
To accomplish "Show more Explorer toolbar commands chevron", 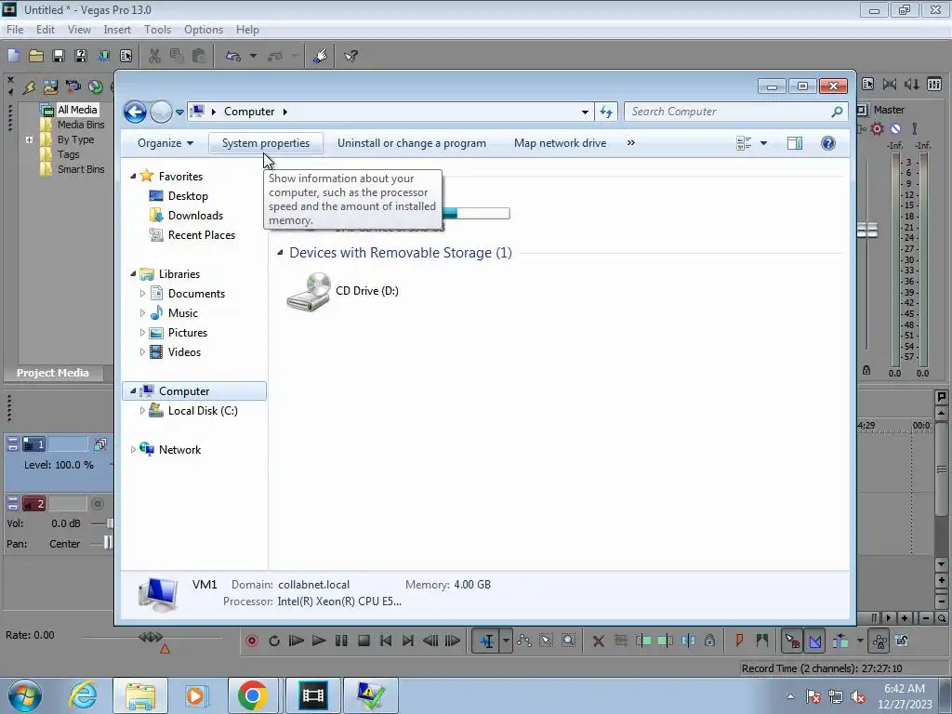I will pos(631,143).
